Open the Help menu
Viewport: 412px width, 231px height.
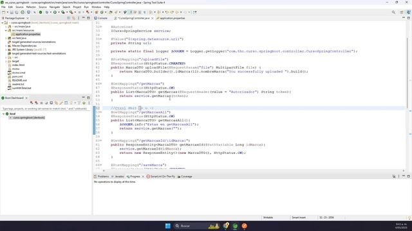(106, 7)
